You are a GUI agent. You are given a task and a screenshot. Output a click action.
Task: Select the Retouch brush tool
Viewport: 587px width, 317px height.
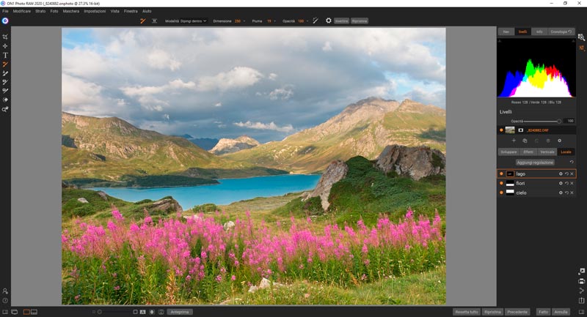(5, 91)
